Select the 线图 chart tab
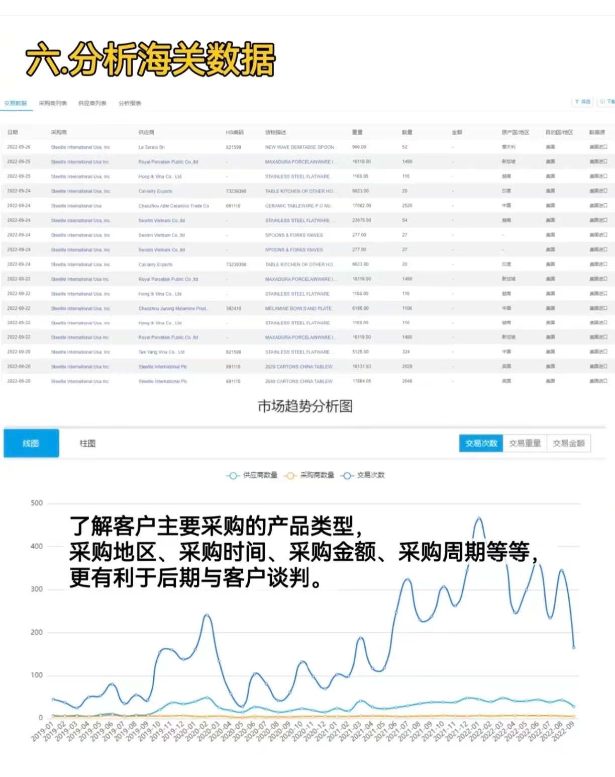 (x=31, y=443)
